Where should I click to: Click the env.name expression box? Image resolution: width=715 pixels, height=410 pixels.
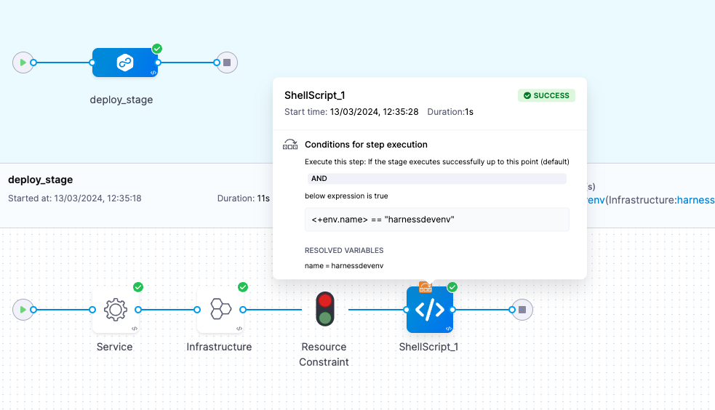pyautogui.click(x=436, y=220)
